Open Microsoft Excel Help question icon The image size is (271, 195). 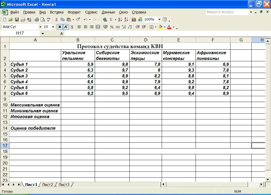coord(165,20)
